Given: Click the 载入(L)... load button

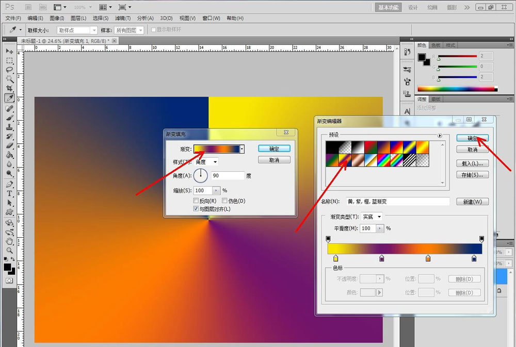Looking at the screenshot, I should click(x=472, y=163).
